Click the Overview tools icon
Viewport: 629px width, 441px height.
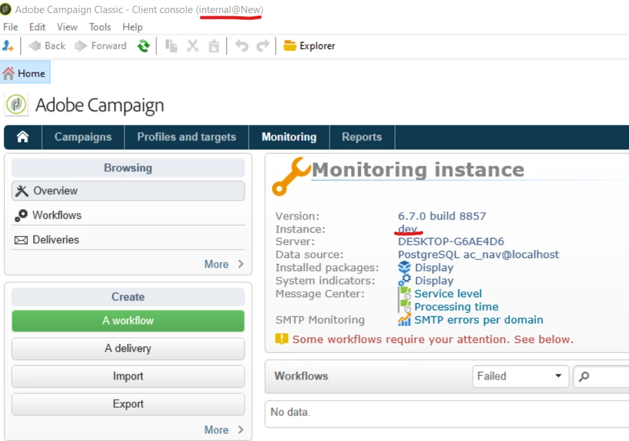click(22, 191)
